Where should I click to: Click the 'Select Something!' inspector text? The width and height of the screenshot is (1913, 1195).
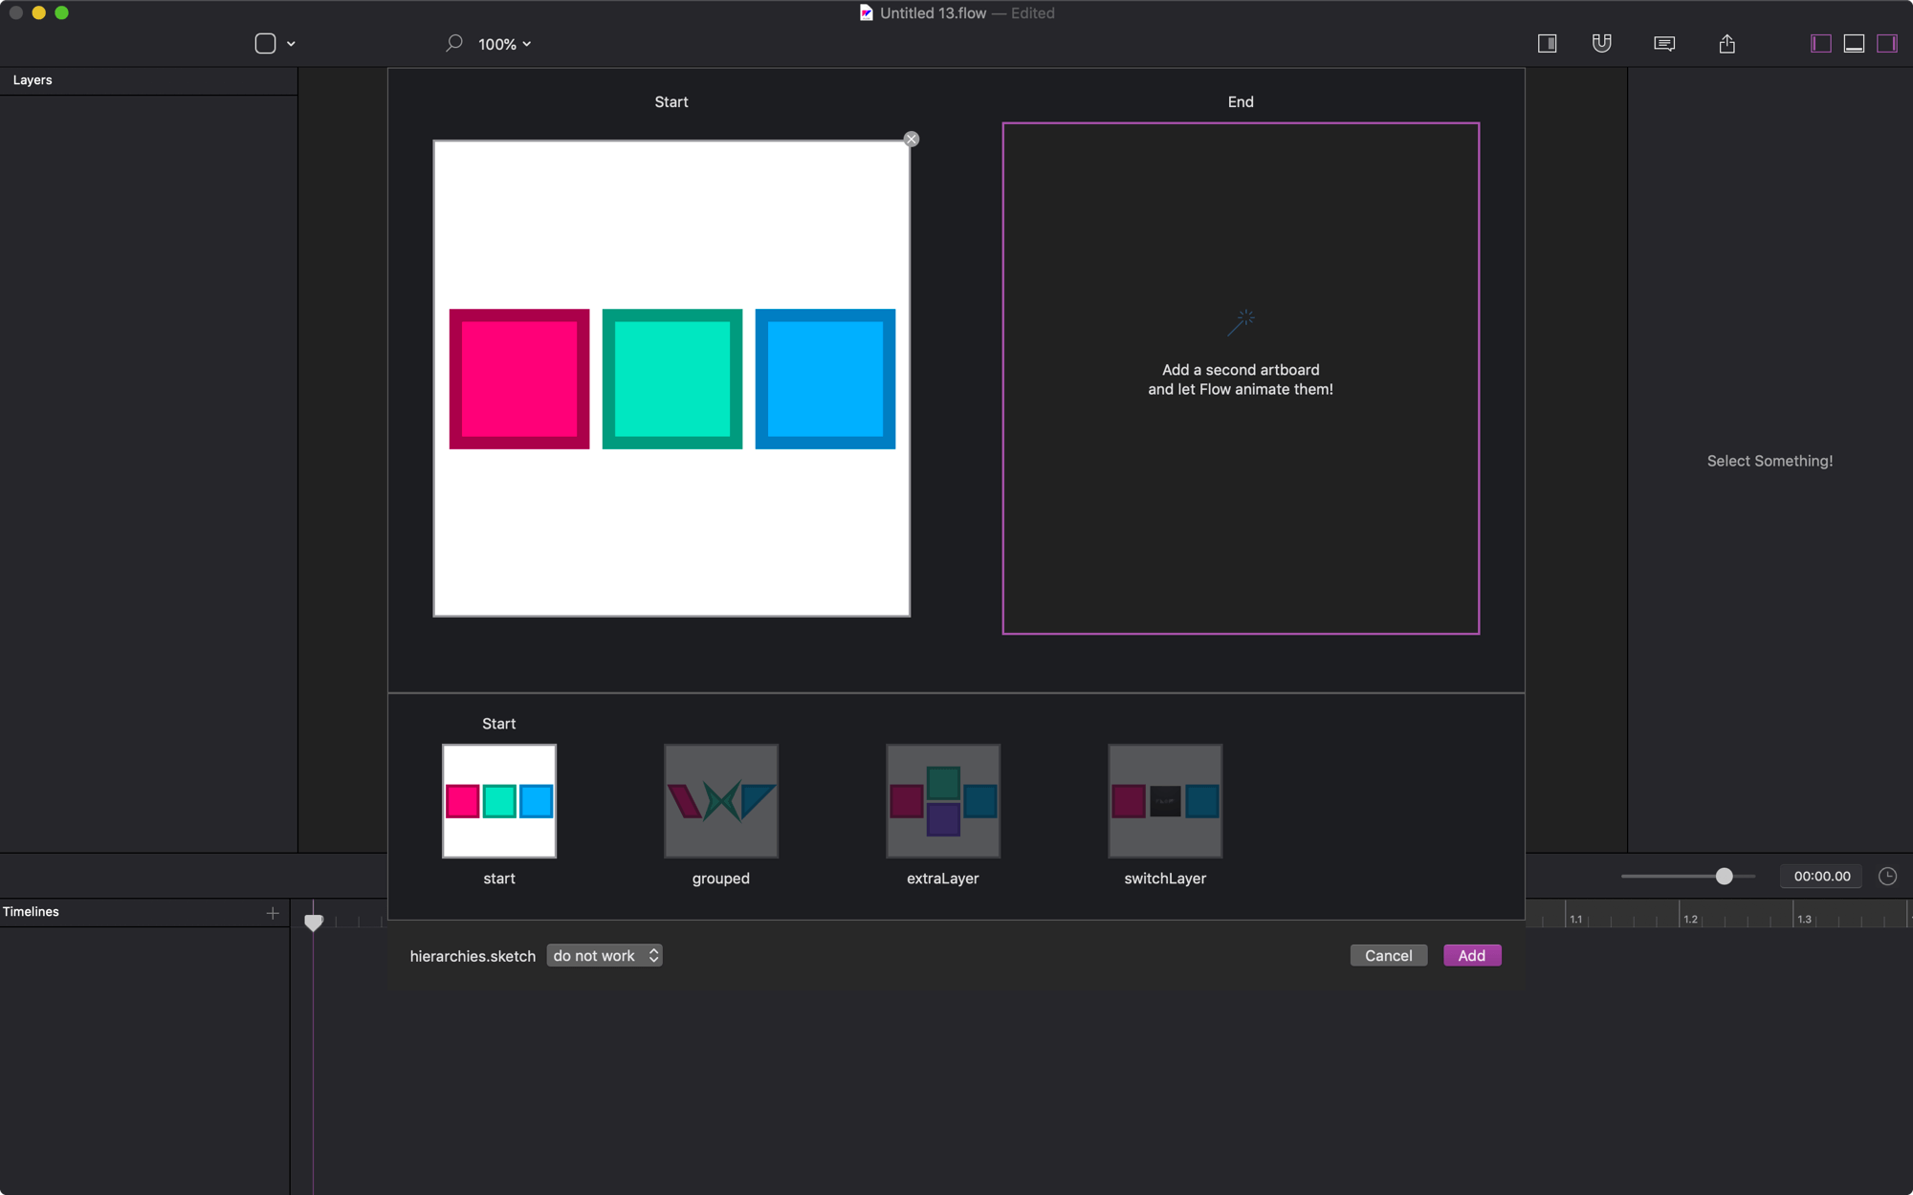pyautogui.click(x=1770, y=461)
